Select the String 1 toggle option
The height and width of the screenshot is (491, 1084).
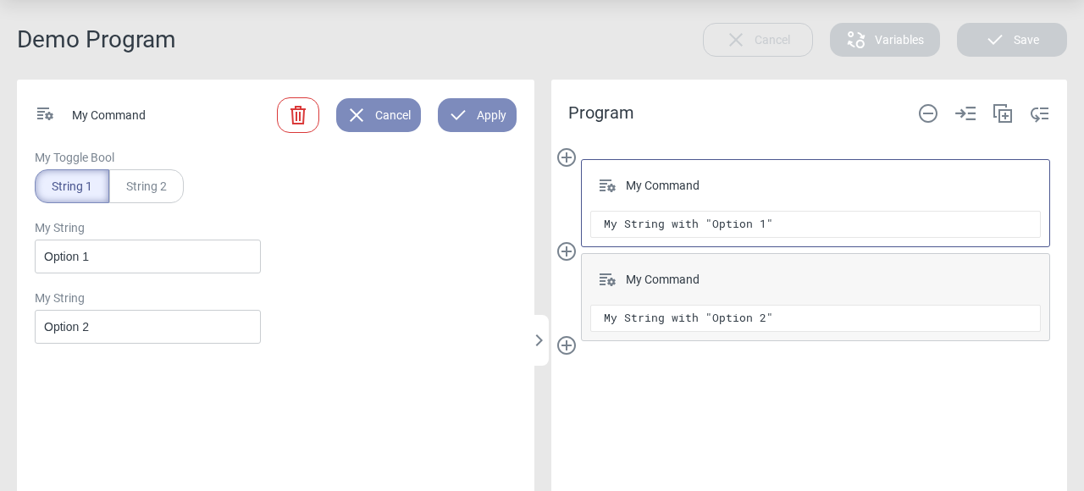72,186
